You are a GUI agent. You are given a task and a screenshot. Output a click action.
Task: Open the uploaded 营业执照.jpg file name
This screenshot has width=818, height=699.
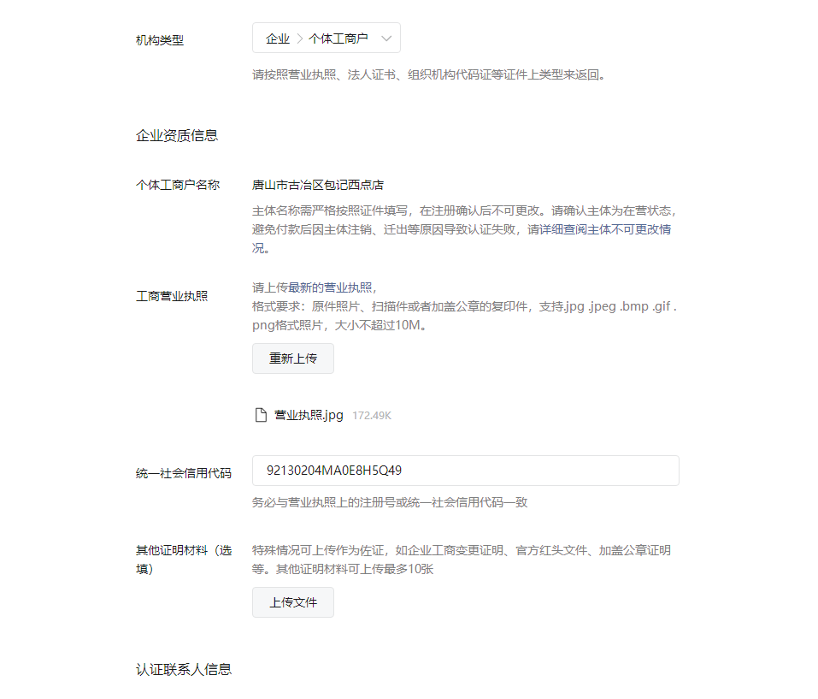[309, 415]
